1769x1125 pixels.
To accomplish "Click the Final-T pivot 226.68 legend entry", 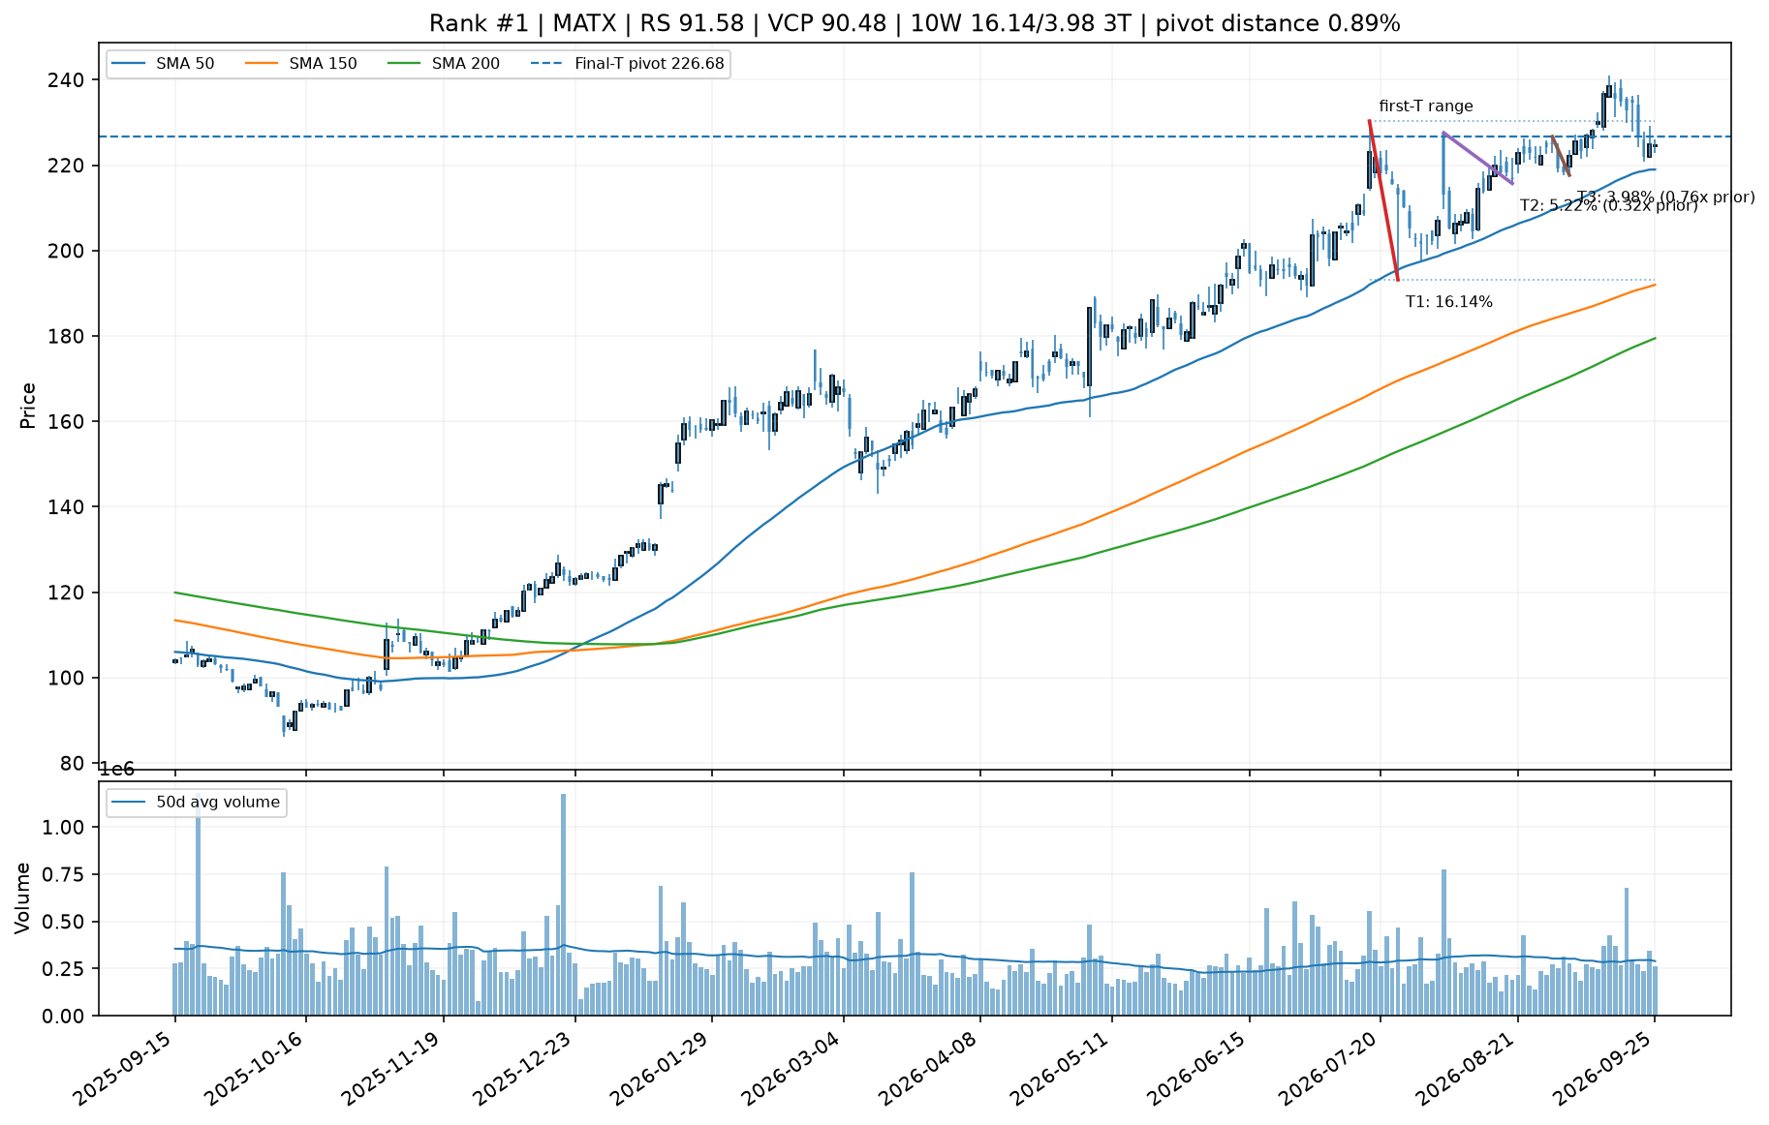I will [628, 64].
